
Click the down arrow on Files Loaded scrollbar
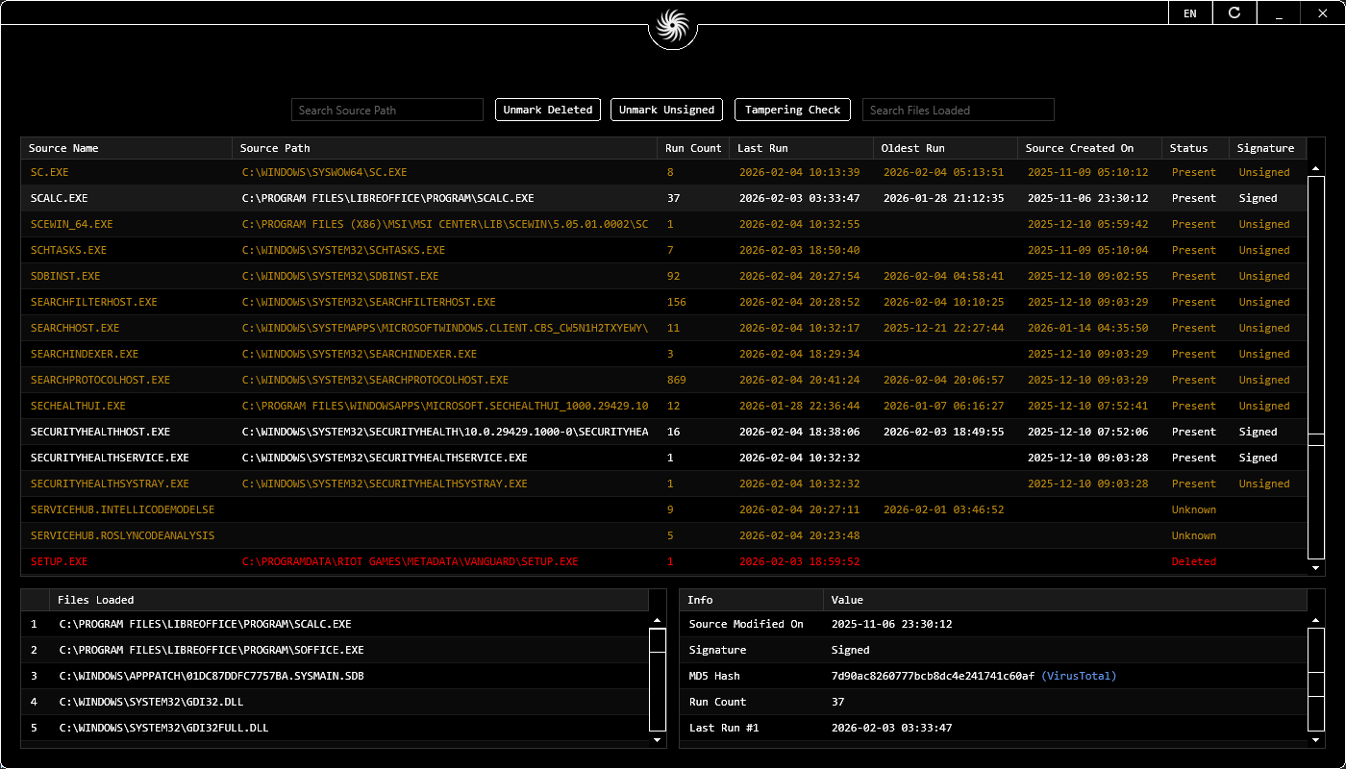pyautogui.click(x=657, y=742)
